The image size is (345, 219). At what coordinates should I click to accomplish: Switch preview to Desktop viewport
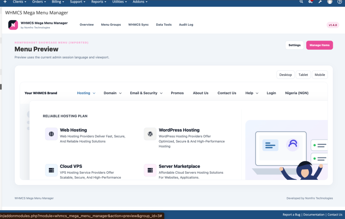(285, 75)
